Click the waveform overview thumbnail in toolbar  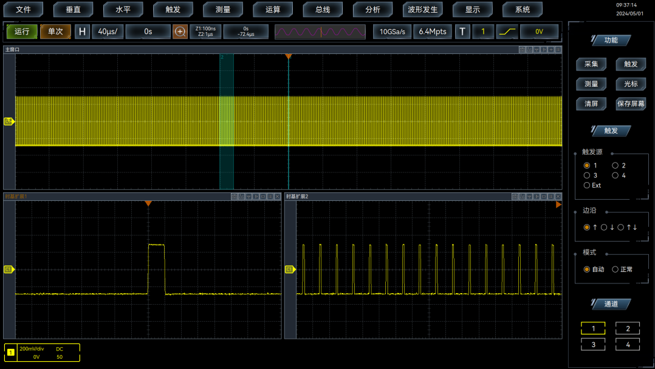click(x=320, y=32)
